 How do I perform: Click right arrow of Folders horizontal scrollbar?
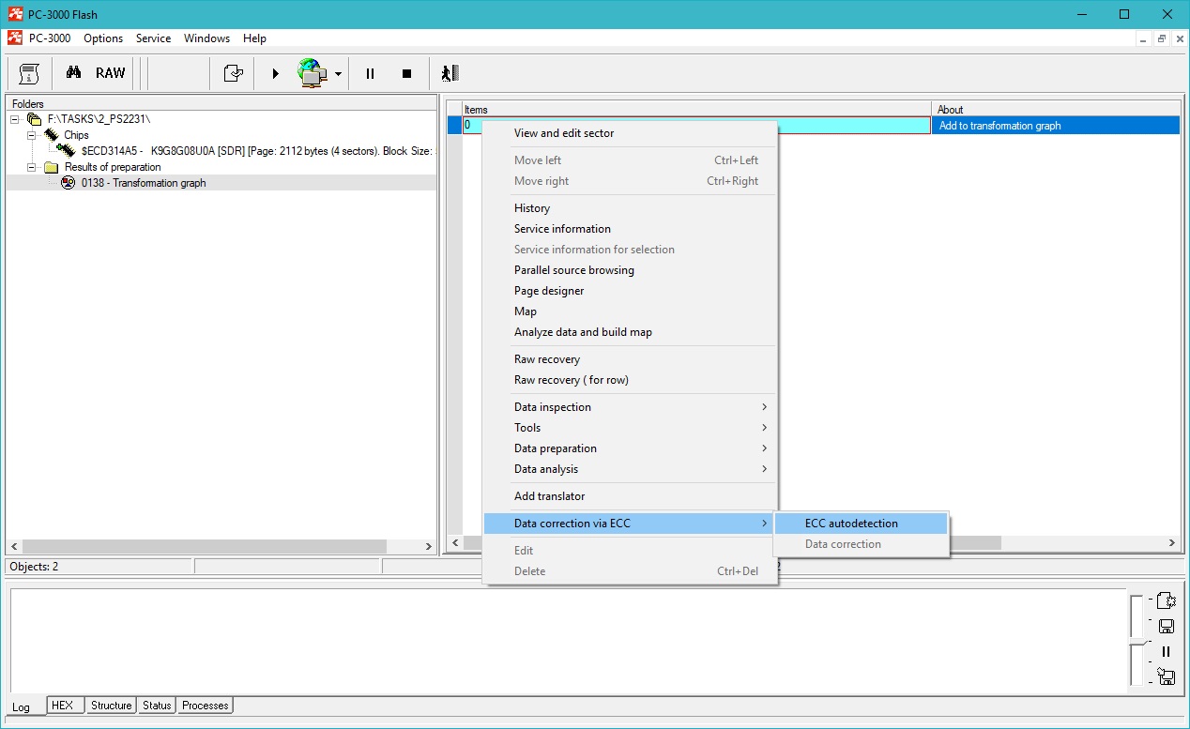pos(429,546)
